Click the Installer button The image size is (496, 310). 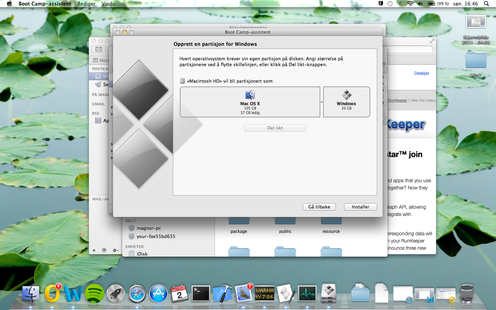coord(361,207)
